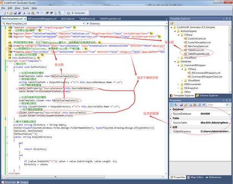Open the Schema Explorer tab
Screen dimensions: 233x184
click(207, 95)
